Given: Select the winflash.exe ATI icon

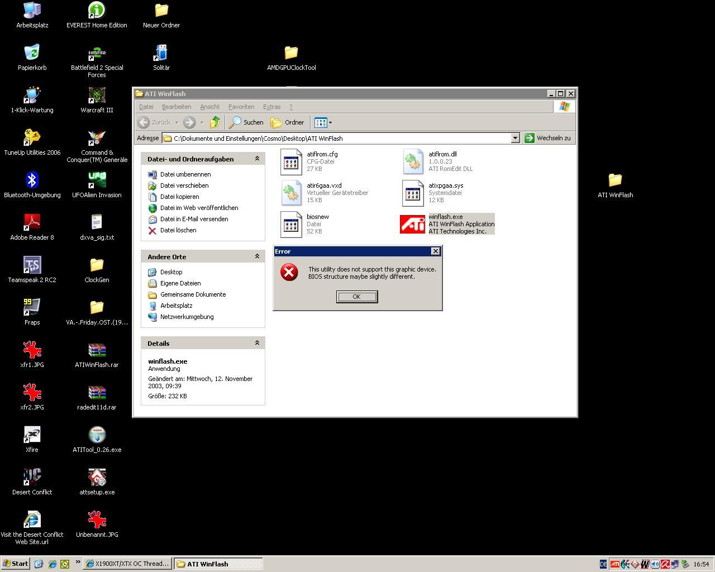Looking at the screenshot, I should 412,224.
